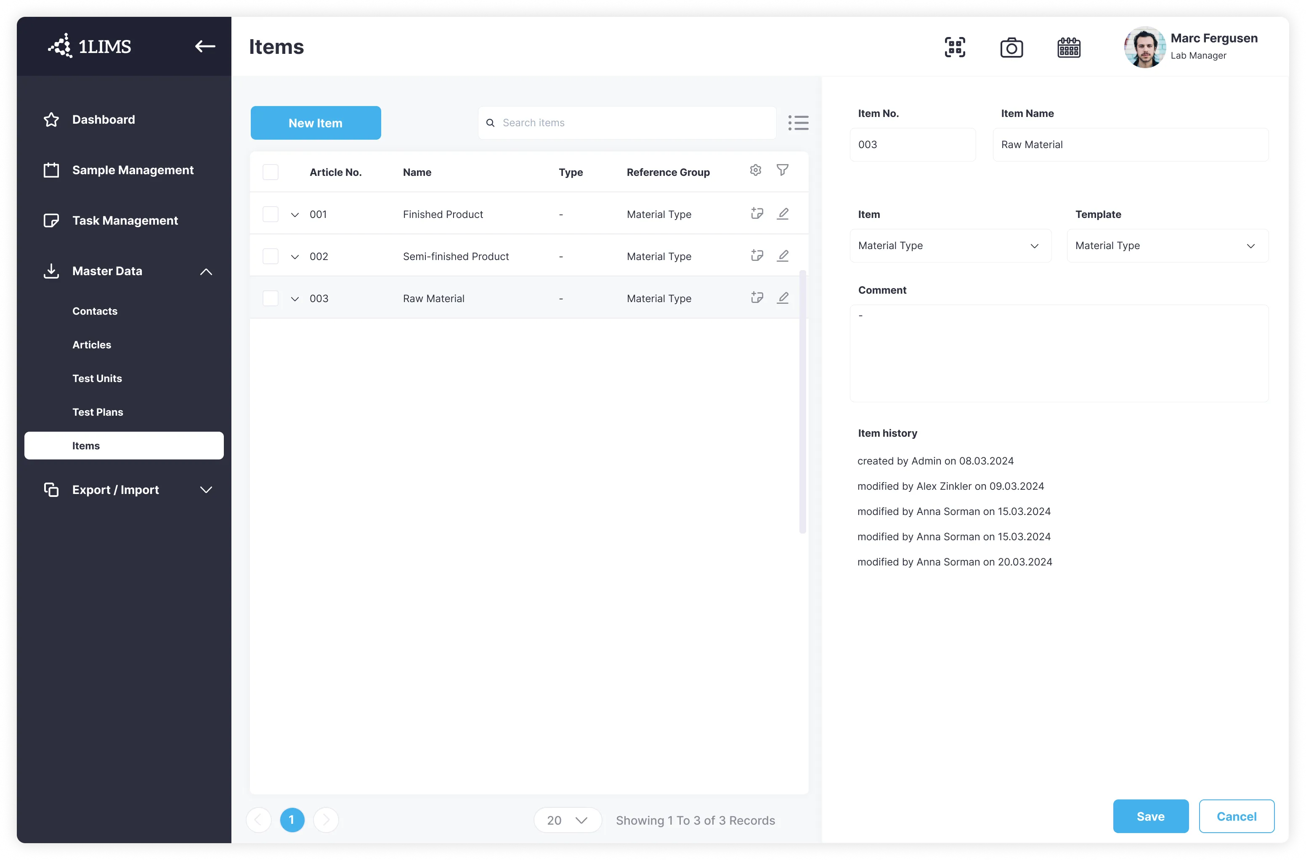Screen dimensions: 1306x860
Task: Toggle the list view icon beside search
Action: tap(798, 122)
